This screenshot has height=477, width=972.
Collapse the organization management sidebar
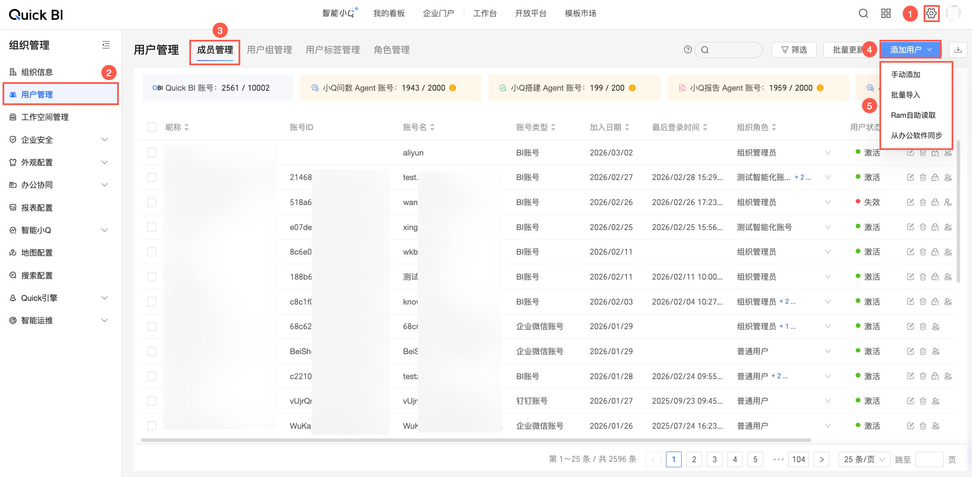pos(106,45)
